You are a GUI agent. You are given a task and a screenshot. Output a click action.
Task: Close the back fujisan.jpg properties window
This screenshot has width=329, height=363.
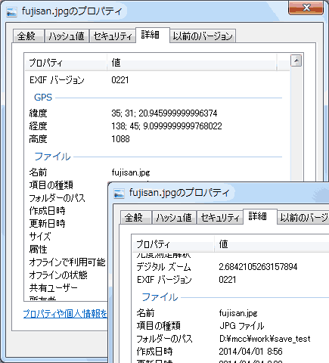pyautogui.click(x=306, y=8)
